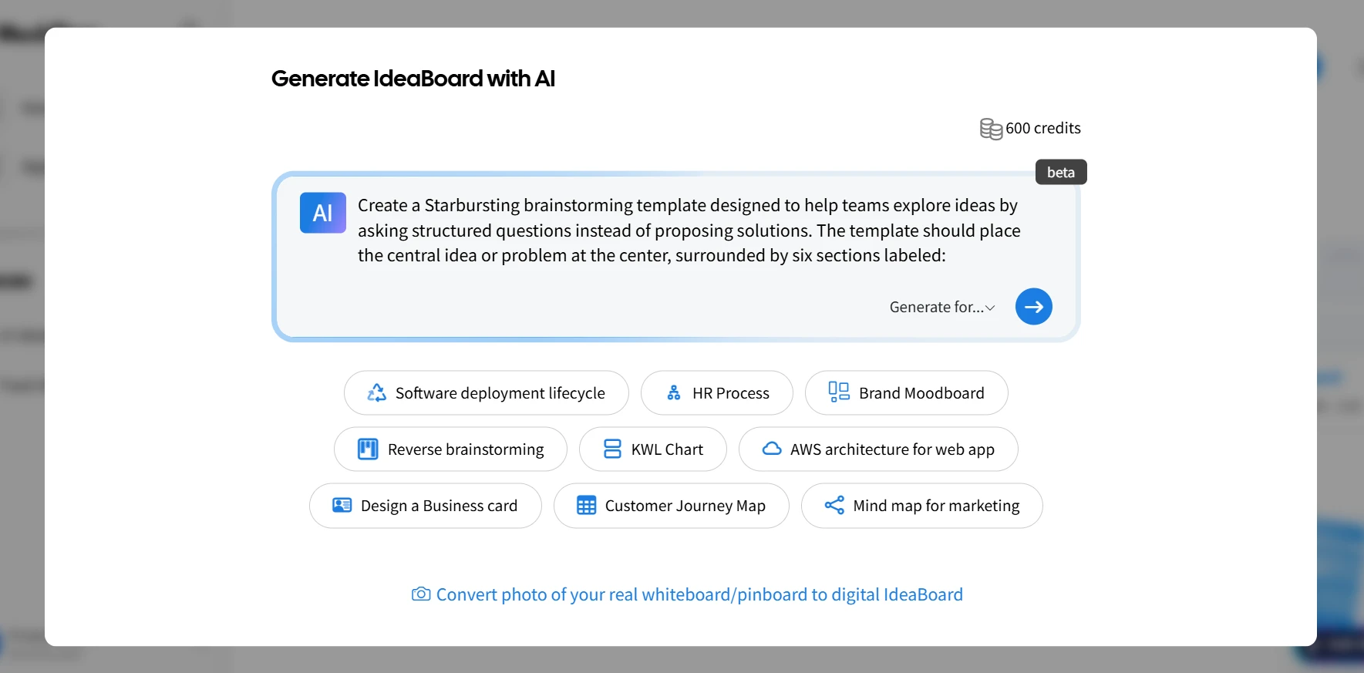Click the HR Process hierarchy icon
Image resolution: width=1364 pixels, height=673 pixels.
(673, 393)
